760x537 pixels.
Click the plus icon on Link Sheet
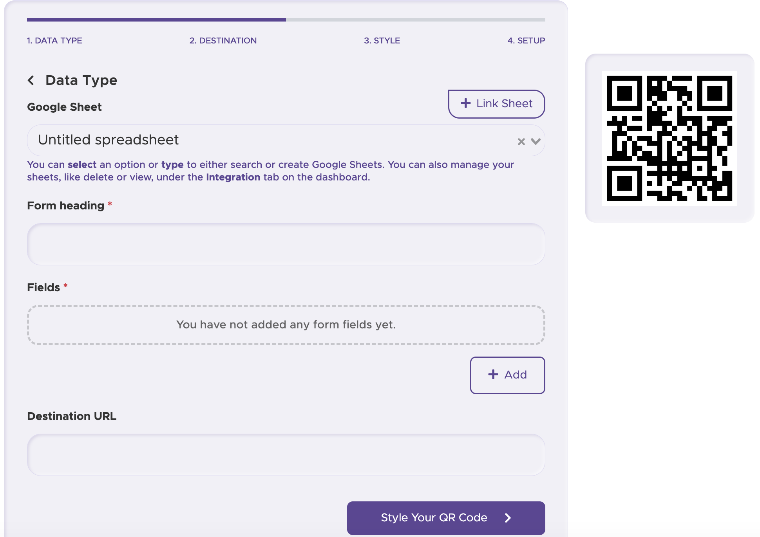(x=465, y=103)
